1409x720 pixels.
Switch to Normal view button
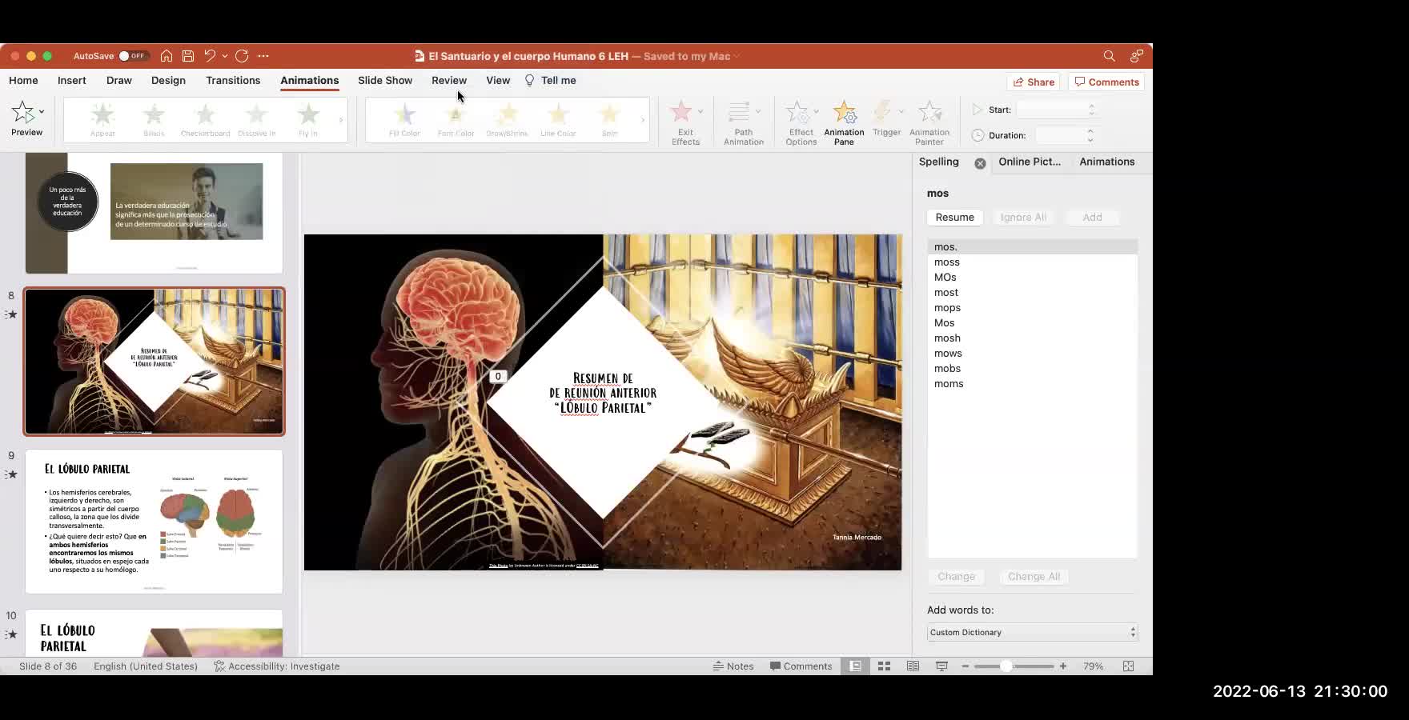click(855, 666)
